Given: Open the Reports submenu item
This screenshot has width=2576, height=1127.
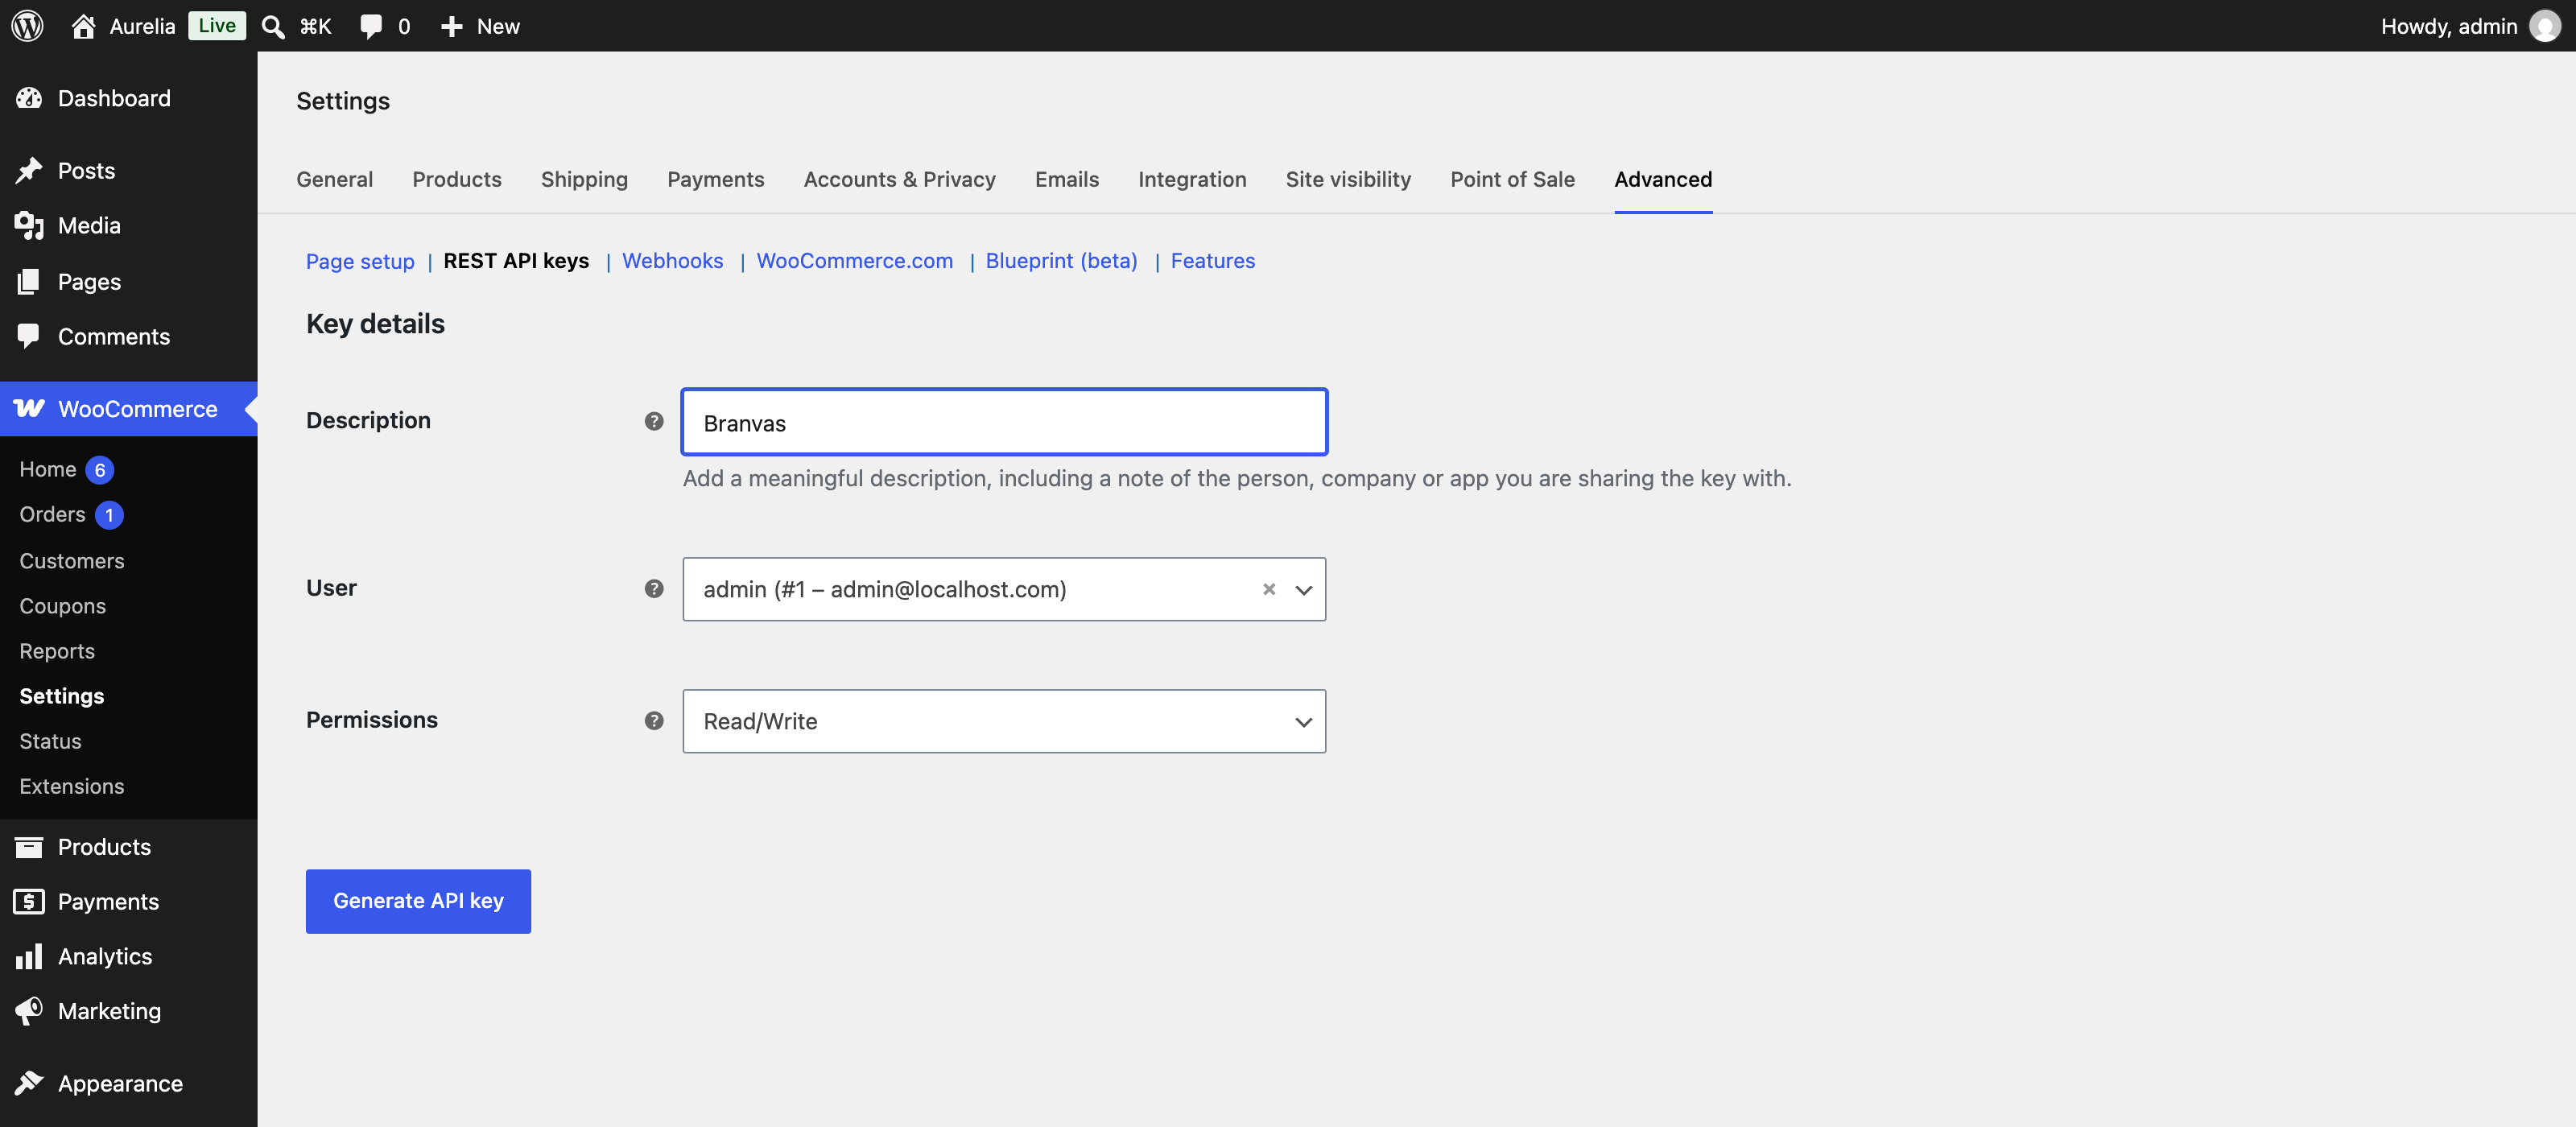Looking at the screenshot, I should click(x=57, y=651).
